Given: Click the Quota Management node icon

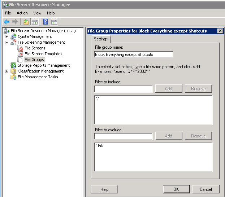Looking at the screenshot, I should [x=13, y=36].
